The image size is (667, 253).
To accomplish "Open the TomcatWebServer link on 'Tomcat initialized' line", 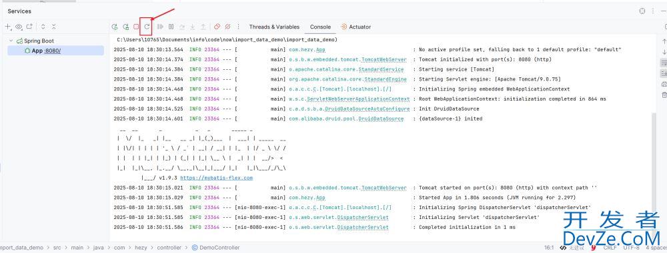I will point(384,60).
